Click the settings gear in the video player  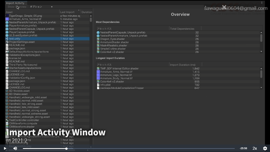(x=265, y=148)
